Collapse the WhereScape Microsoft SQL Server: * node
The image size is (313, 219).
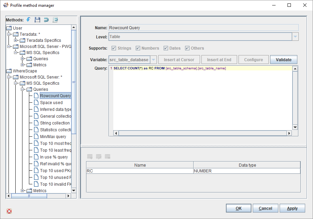9,77
